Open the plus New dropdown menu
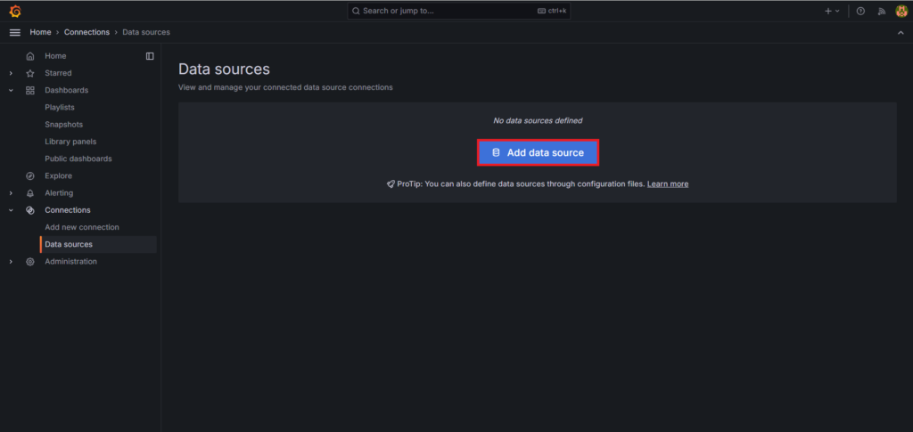Viewport: 913px width, 432px height. (x=832, y=11)
